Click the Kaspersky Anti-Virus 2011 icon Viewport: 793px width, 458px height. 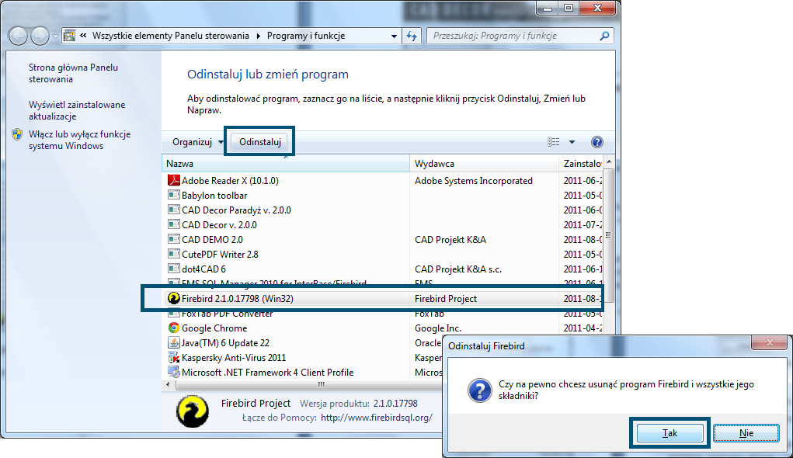pos(173,357)
